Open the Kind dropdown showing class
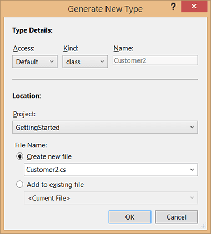 click(x=85, y=62)
